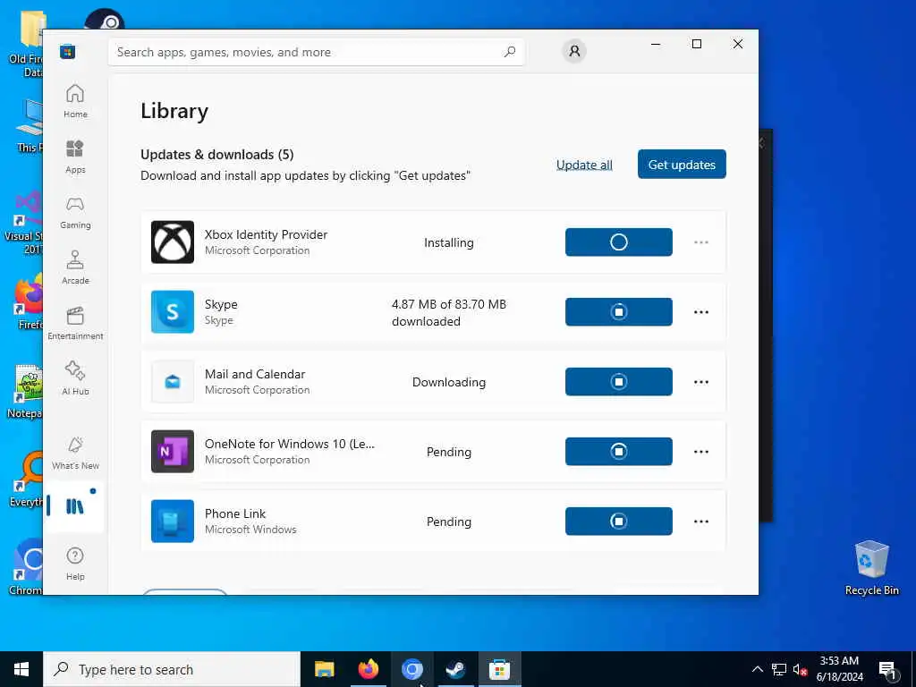The width and height of the screenshot is (916, 687).
Task: Click the Phone Link app icon
Action: 173,522
